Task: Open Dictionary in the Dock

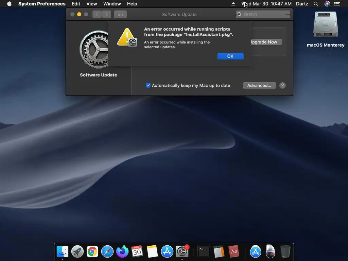Action: coord(234,251)
